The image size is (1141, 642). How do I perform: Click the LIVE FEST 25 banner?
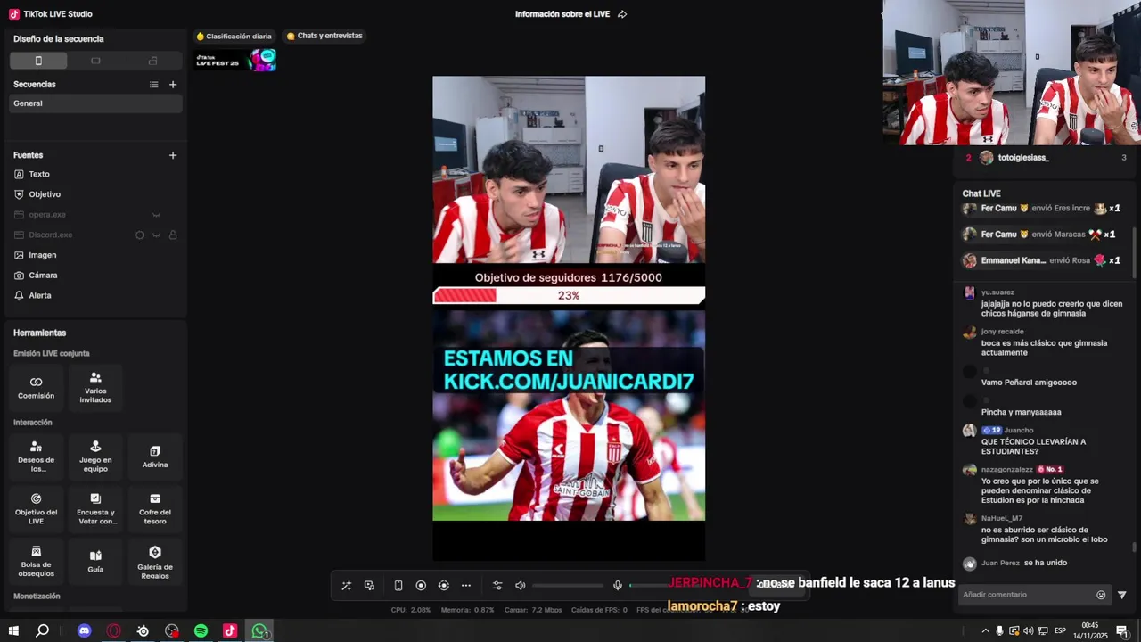click(x=235, y=61)
